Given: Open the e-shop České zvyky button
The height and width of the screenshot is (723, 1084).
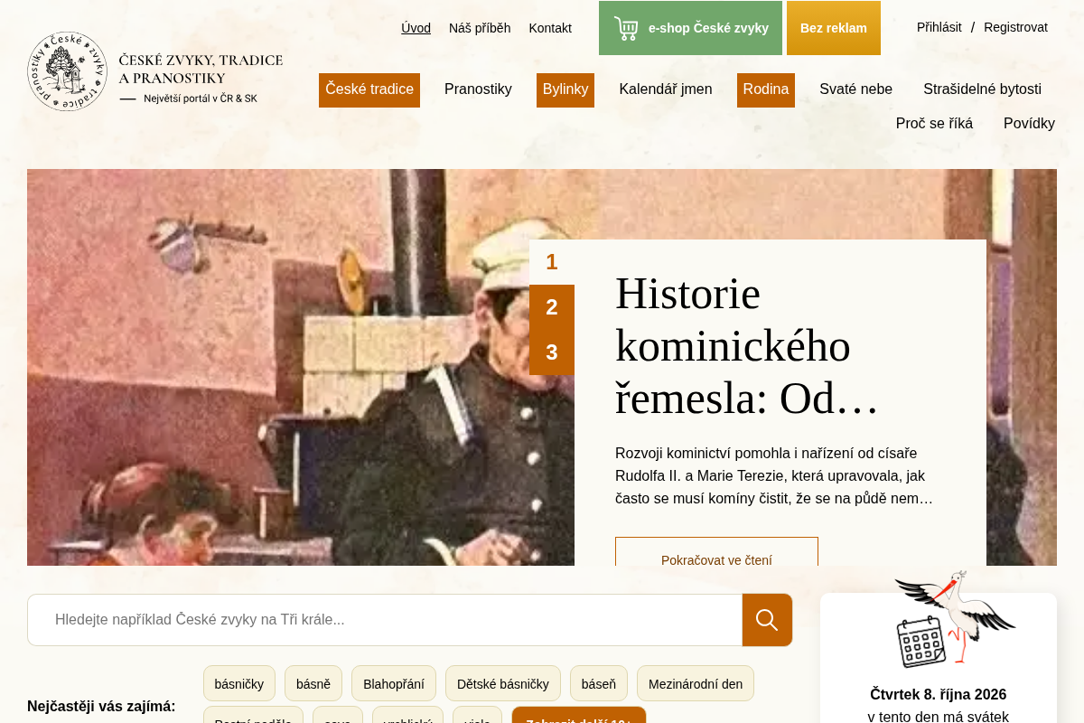Looking at the screenshot, I should [x=690, y=28].
